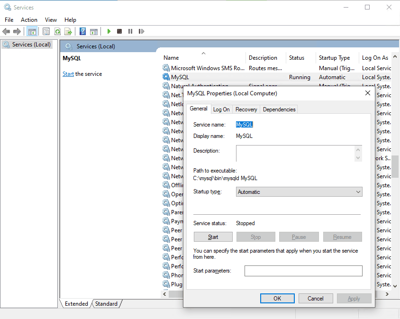This screenshot has height=319, width=400.
Task: Open the Startup type dropdown
Action: (x=299, y=192)
